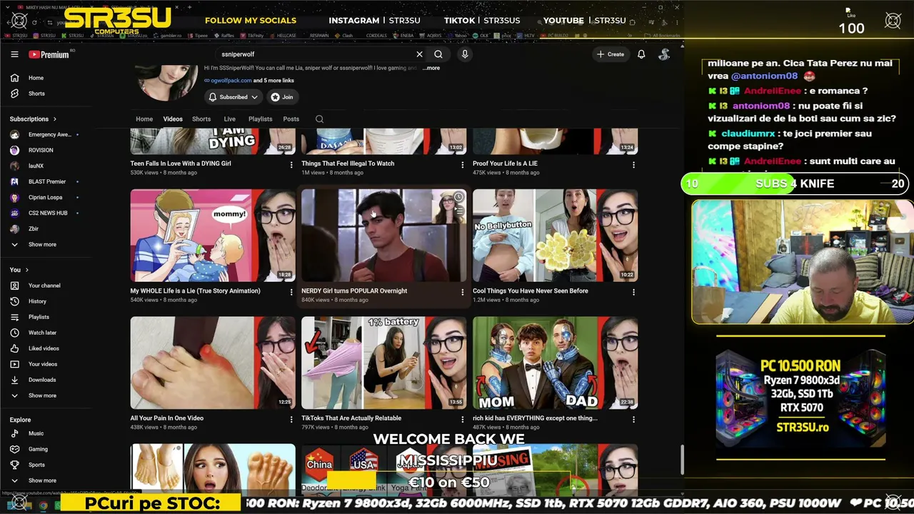The height and width of the screenshot is (514, 914).
Task: Open the Live tab
Action: click(229, 119)
